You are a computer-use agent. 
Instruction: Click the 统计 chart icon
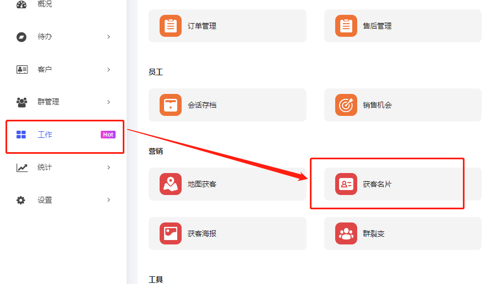pos(22,168)
